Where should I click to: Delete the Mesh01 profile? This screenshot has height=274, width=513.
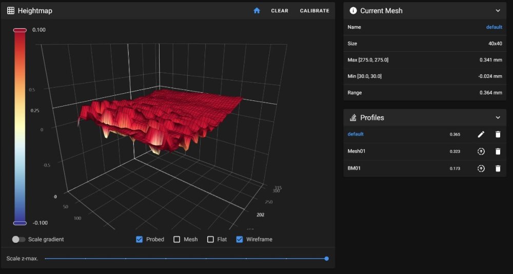[498, 151]
